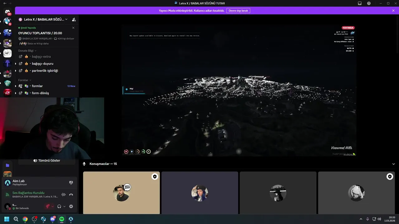Open Spotify from the taskbar
The image size is (399, 224).
[x=62, y=219]
